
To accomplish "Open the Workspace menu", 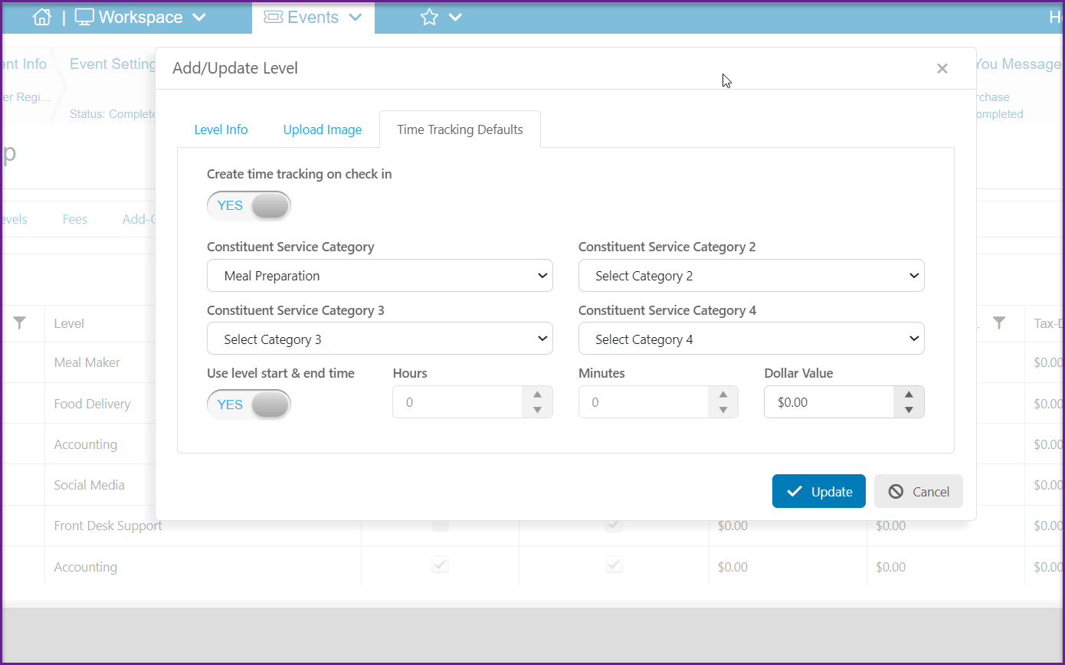I will (x=141, y=17).
